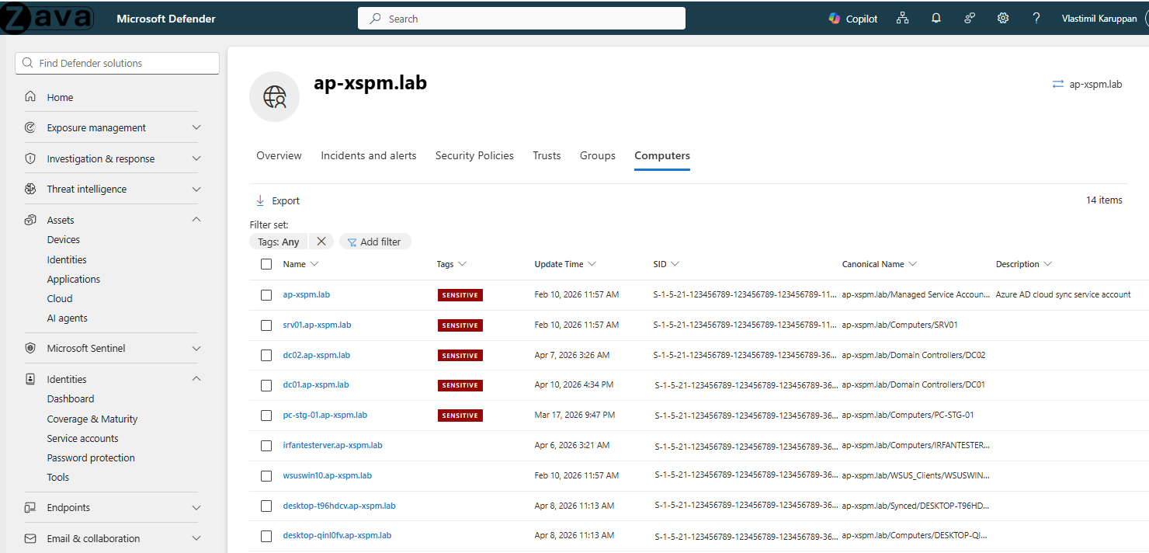Open the Trusts tab
The image size is (1149, 553).
pyautogui.click(x=547, y=155)
